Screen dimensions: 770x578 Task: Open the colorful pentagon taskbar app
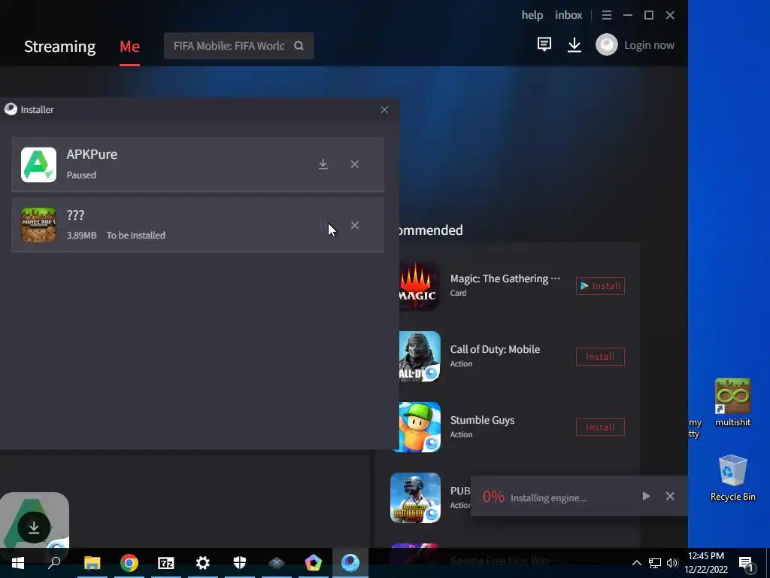(314, 563)
